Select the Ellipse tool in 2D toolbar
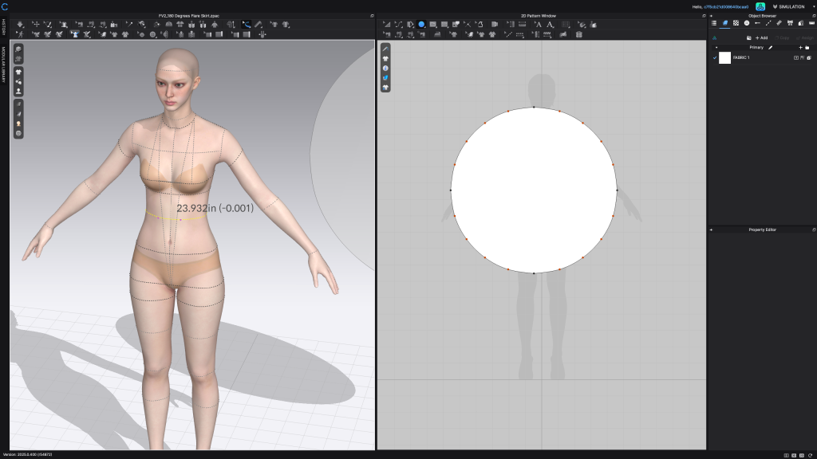The height and width of the screenshot is (459, 817). (x=421, y=25)
